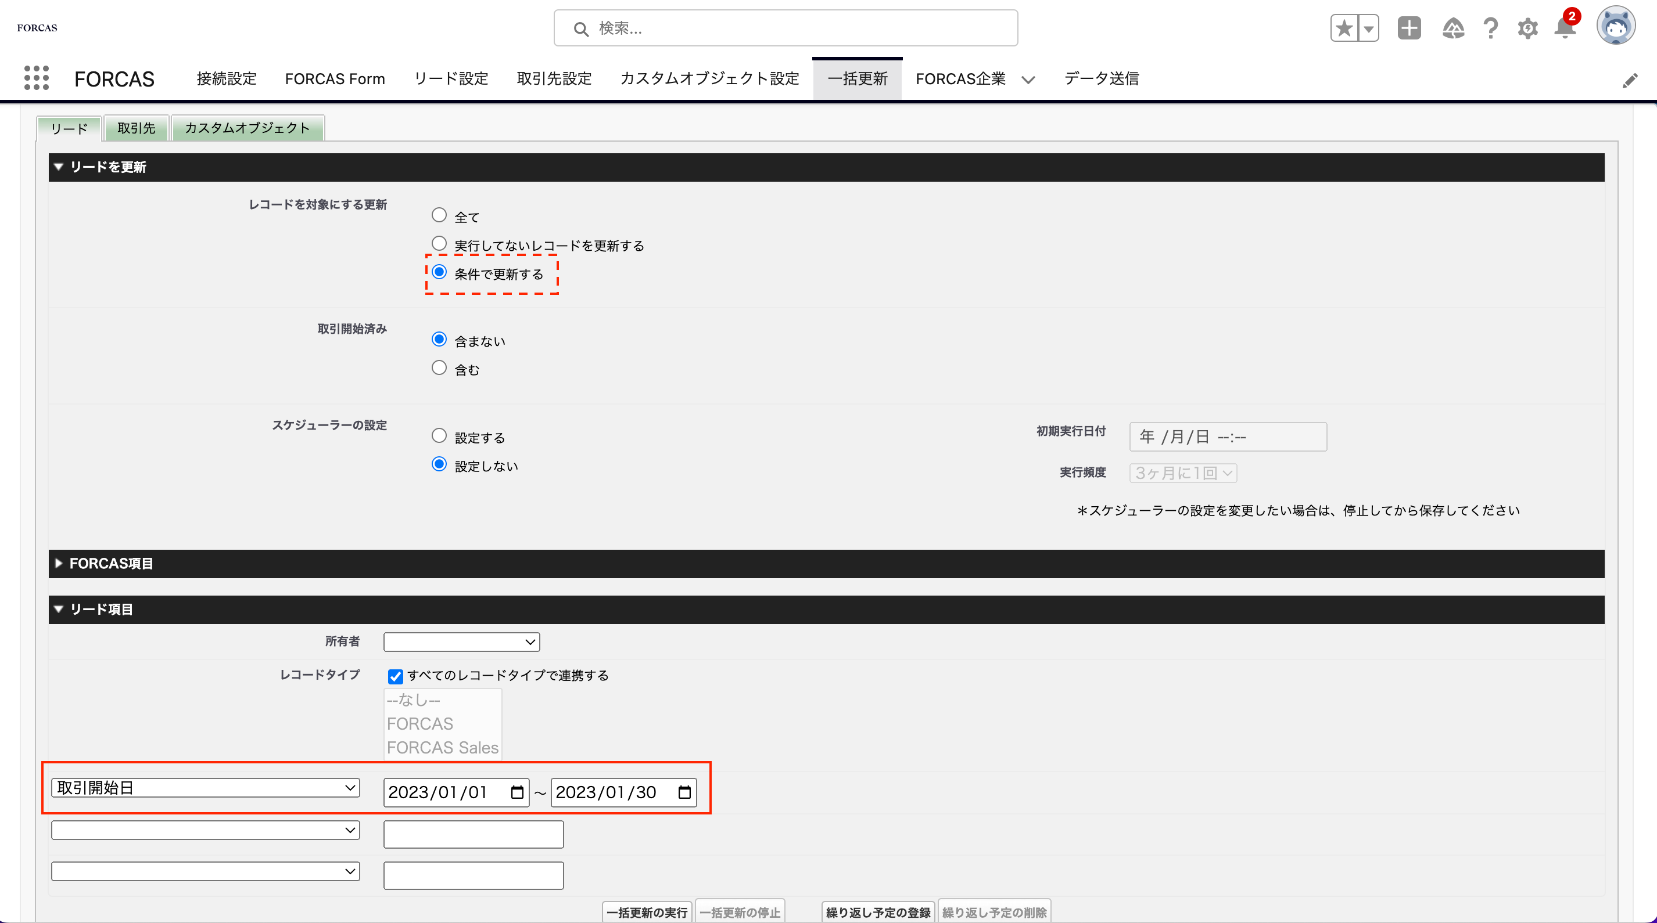Open the リード設定 navigation tab
Viewport: 1657px width, 923px height.
[x=451, y=78]
